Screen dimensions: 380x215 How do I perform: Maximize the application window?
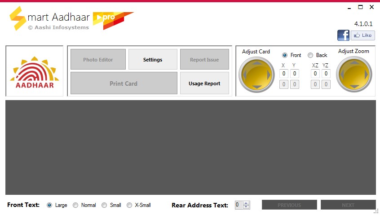coord(360,7)
